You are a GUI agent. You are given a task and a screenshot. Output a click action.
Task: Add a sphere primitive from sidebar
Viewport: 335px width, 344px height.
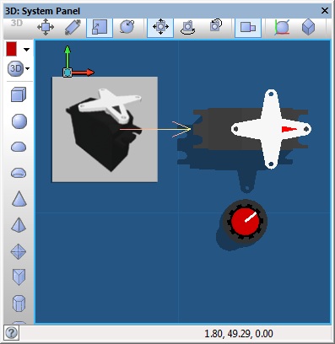[19, 121]
